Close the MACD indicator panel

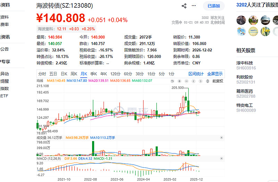click(x=221, y=158)
